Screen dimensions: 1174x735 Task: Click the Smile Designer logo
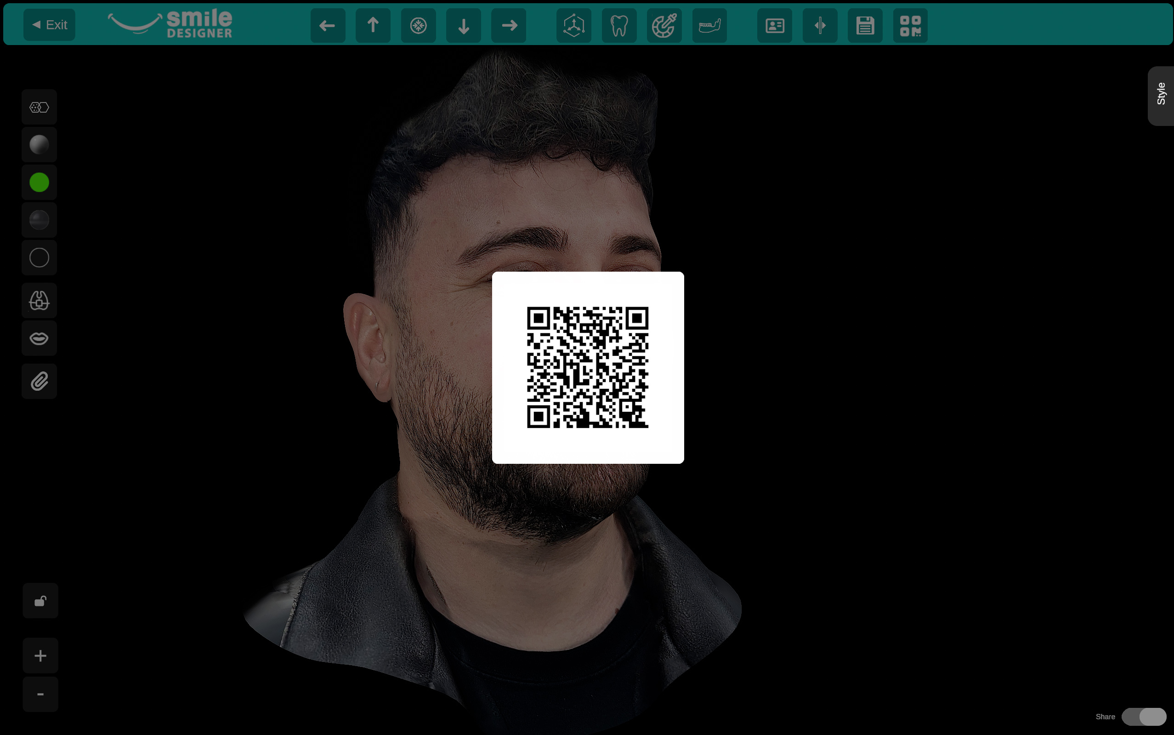(170, 23)
